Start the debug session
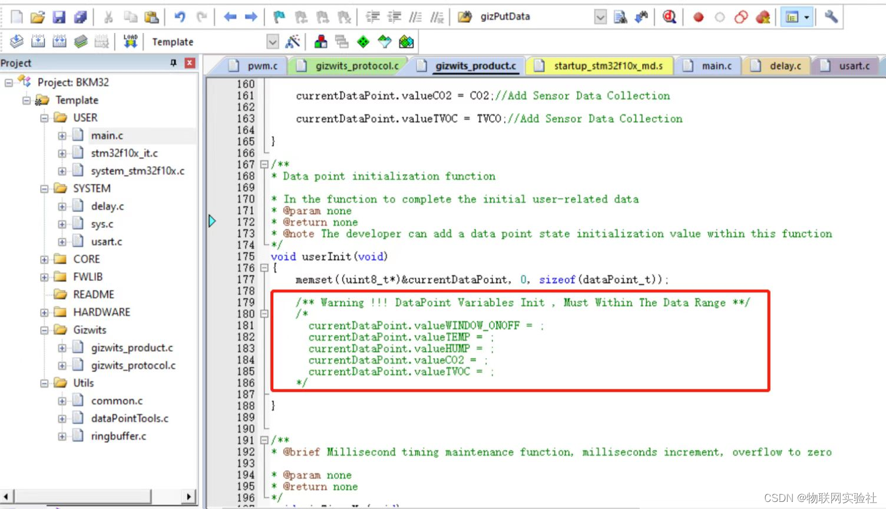This screenshot has width=886, height=509. click(x=670, y=17)
